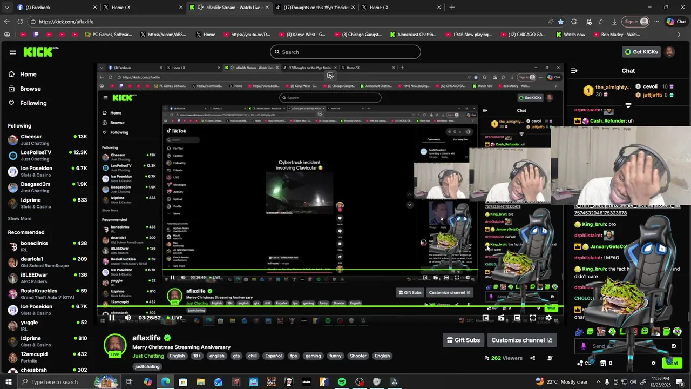
Task: Select the Shooter tag
Action: pyautogui.click(x=358, y=356)
